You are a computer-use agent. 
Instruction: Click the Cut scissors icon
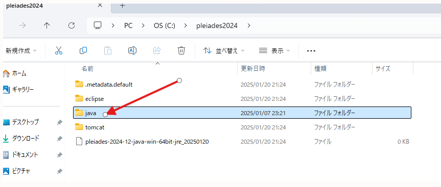(58, 51)
